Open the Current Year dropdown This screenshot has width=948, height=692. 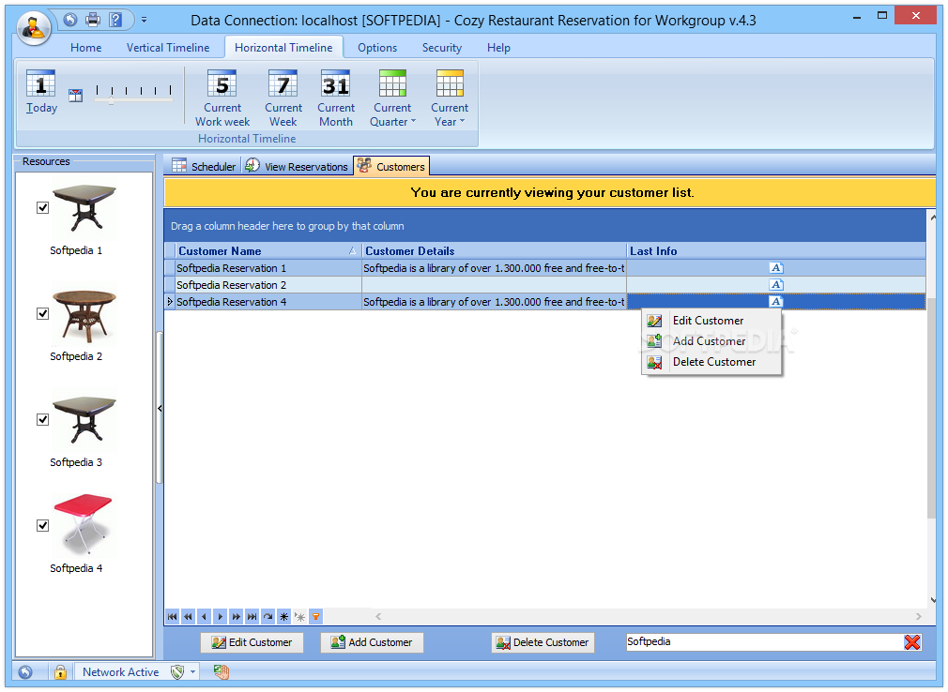click(450, 98)
